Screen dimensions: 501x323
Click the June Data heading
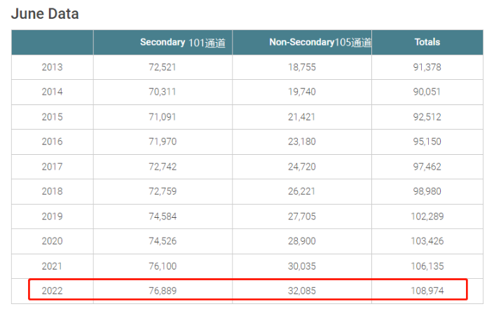point(45,13)
